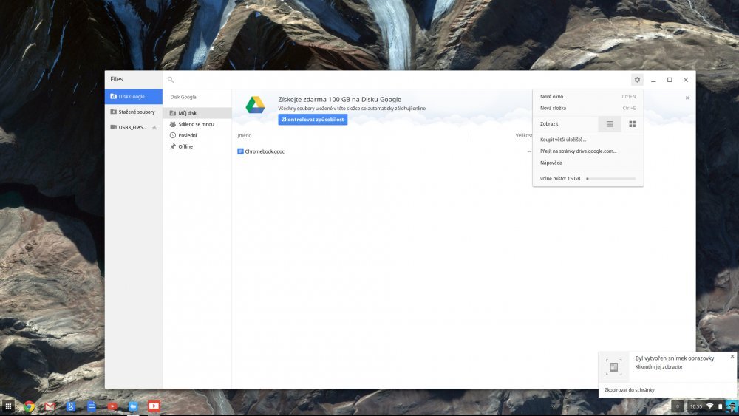The width and height of the screenshot is (739, 416).
Task: Click the search magnifier icon
Action: click(171, 80)
